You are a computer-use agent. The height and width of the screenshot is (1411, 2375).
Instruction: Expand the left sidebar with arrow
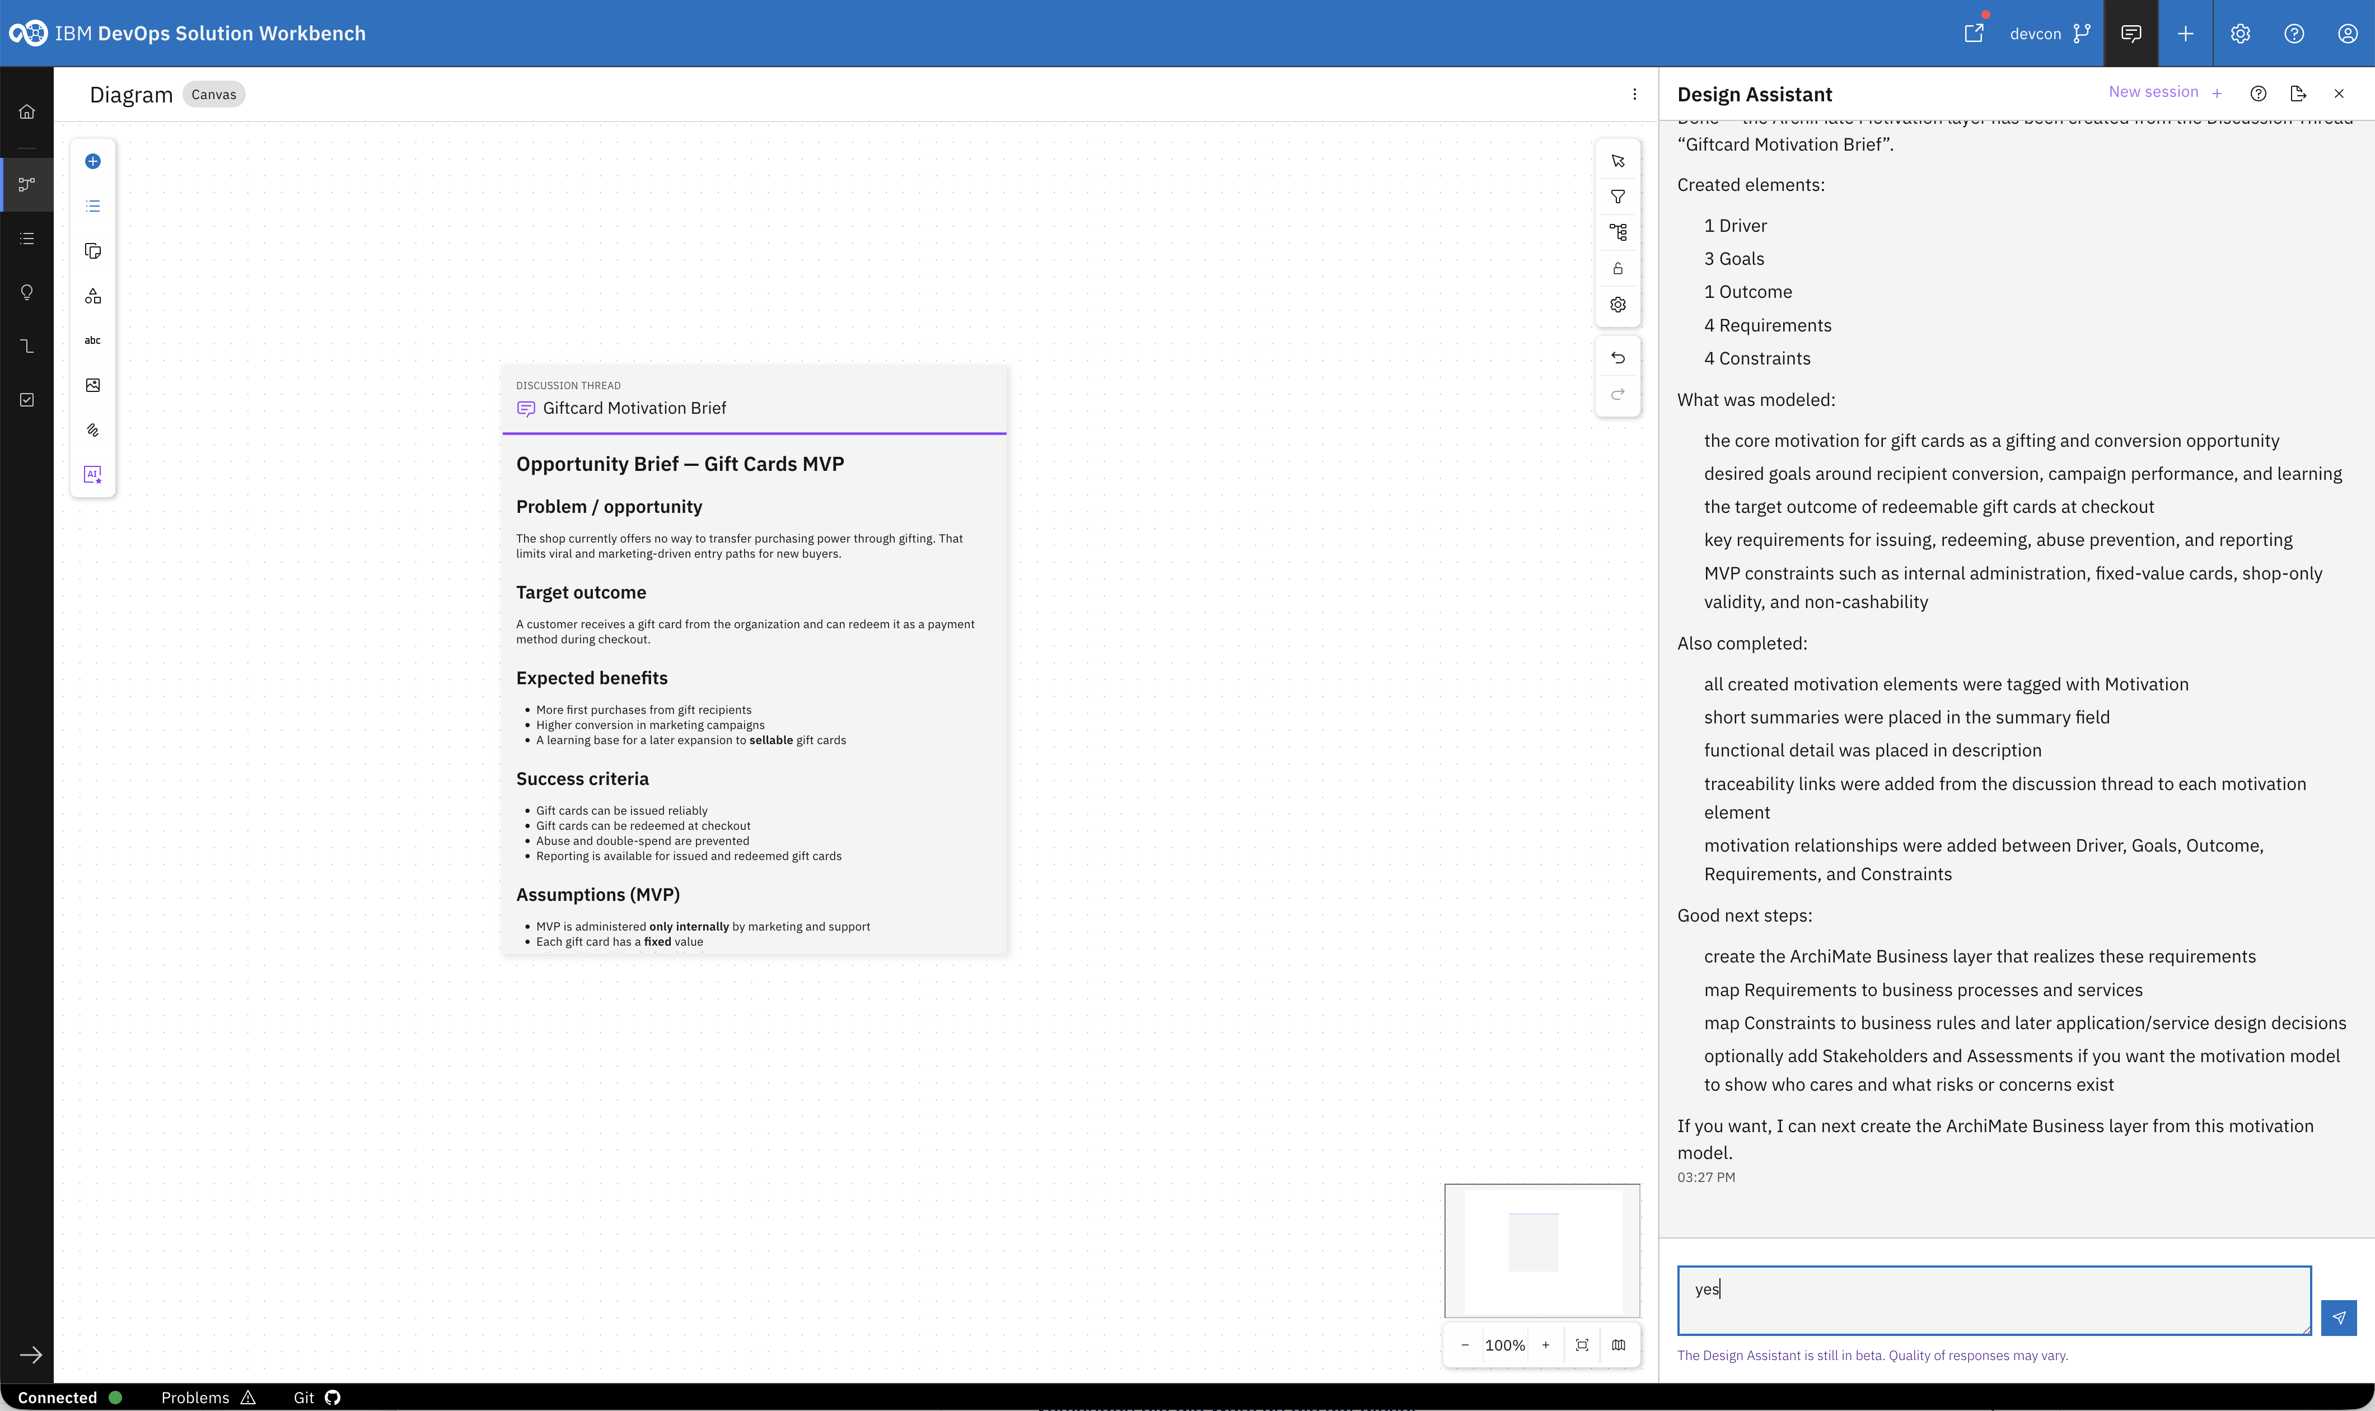point(30,1355)
